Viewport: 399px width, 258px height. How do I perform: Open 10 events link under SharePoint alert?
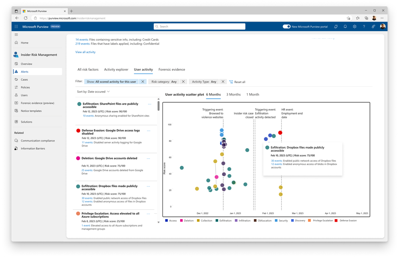coord(88,116)
